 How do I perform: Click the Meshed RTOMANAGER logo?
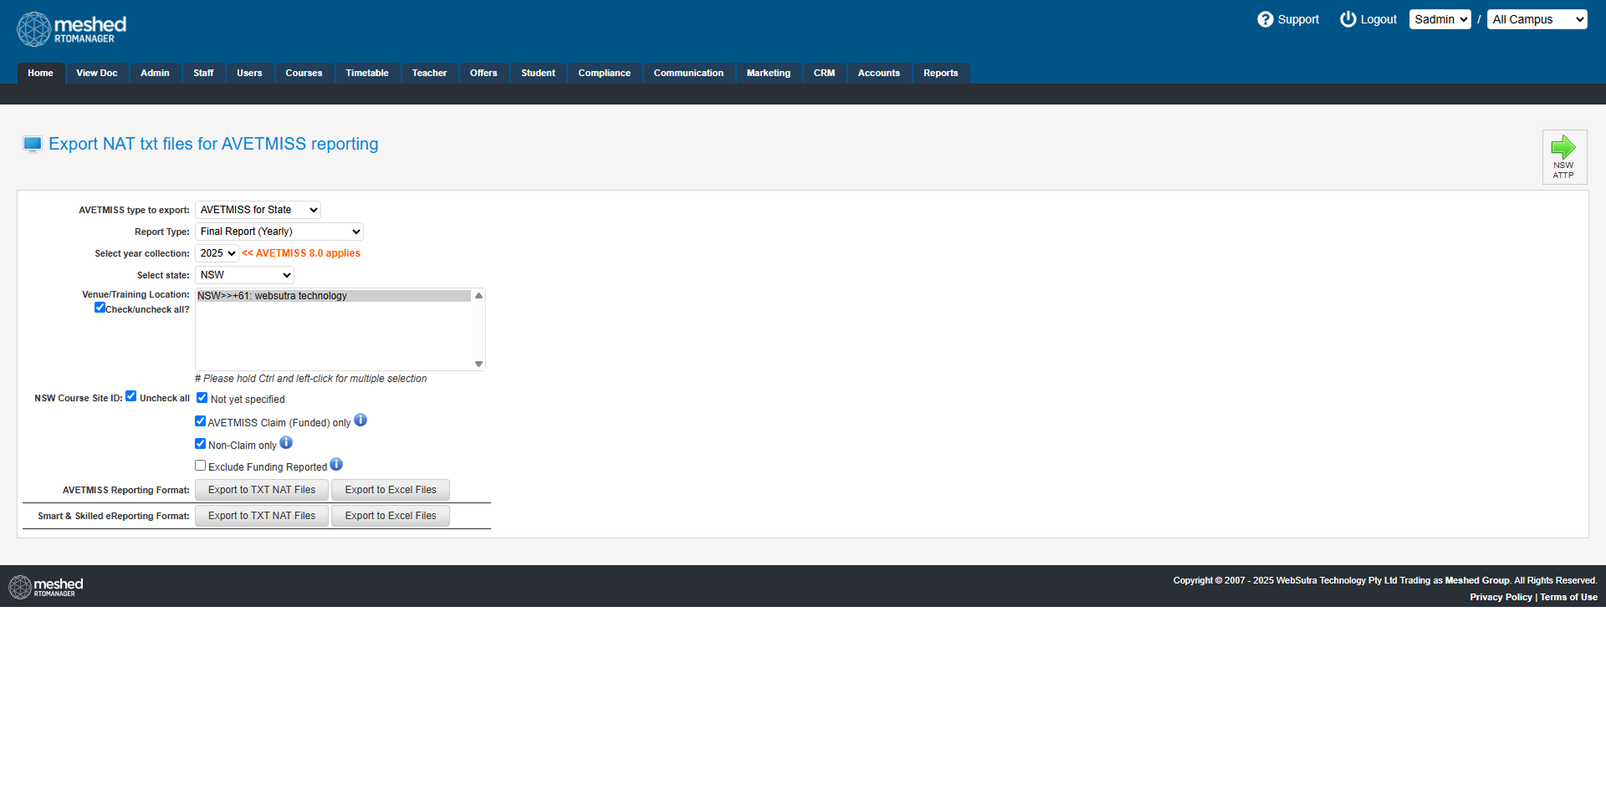(x=70, y=28)
